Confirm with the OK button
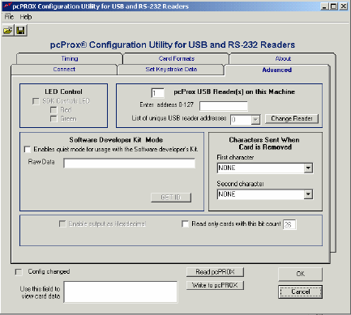The width and height of the screenshot is (351, 315). (300, 274)
